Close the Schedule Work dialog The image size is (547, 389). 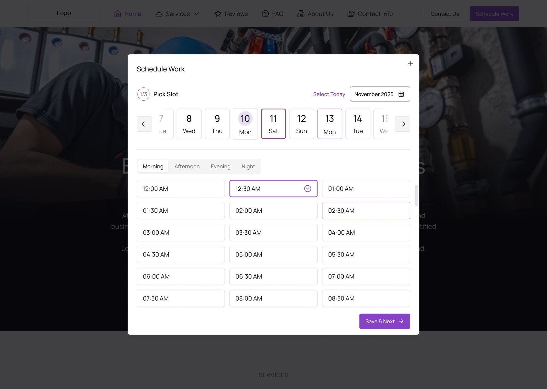[410, 63]
